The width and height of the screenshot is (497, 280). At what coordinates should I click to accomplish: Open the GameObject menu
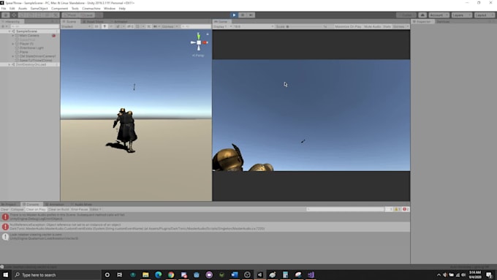click(x=39, y=9)
